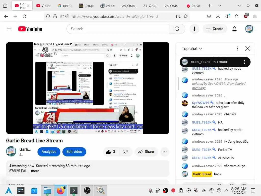Open the Arch Linux application launcher
This screenshot has height=196, width=261.
coord(9,190)
